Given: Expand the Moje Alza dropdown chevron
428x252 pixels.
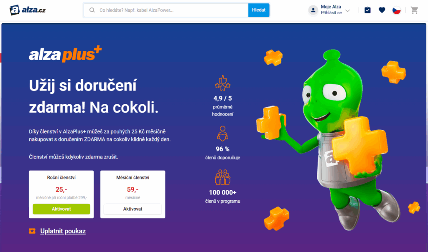Looking at the screenshot, I should click(x=347, y=11).
